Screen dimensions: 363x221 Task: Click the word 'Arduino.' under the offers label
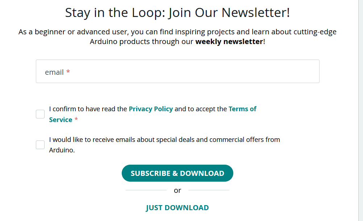click(62, 150)
